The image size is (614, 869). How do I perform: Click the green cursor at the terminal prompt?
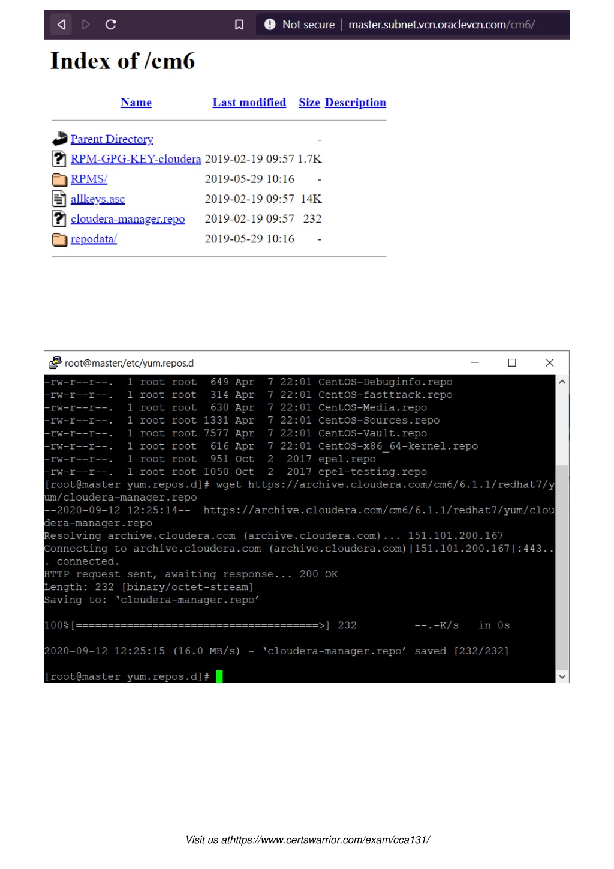click(x=219, y=676)
